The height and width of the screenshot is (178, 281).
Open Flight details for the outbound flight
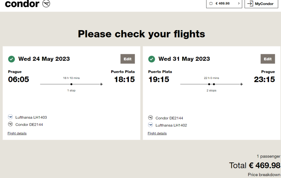[x=17, y=133]
